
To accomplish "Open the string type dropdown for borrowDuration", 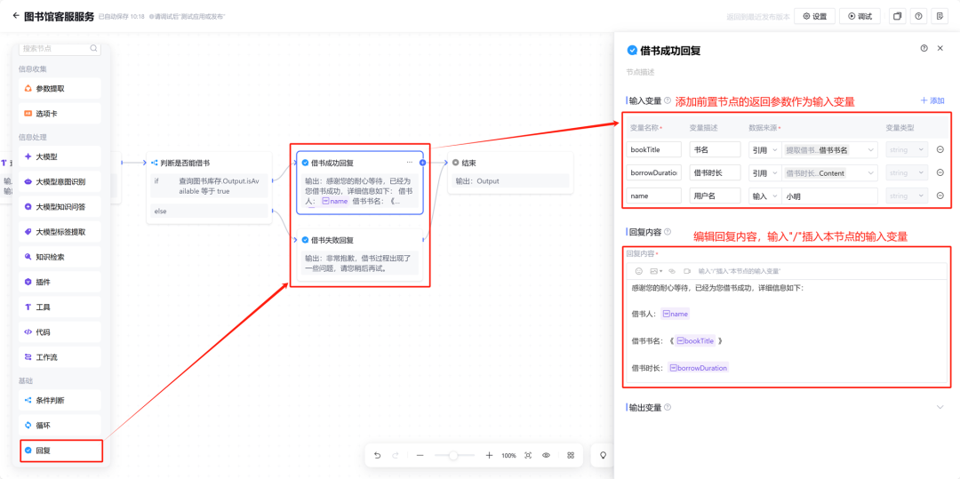I will point(907,173).
